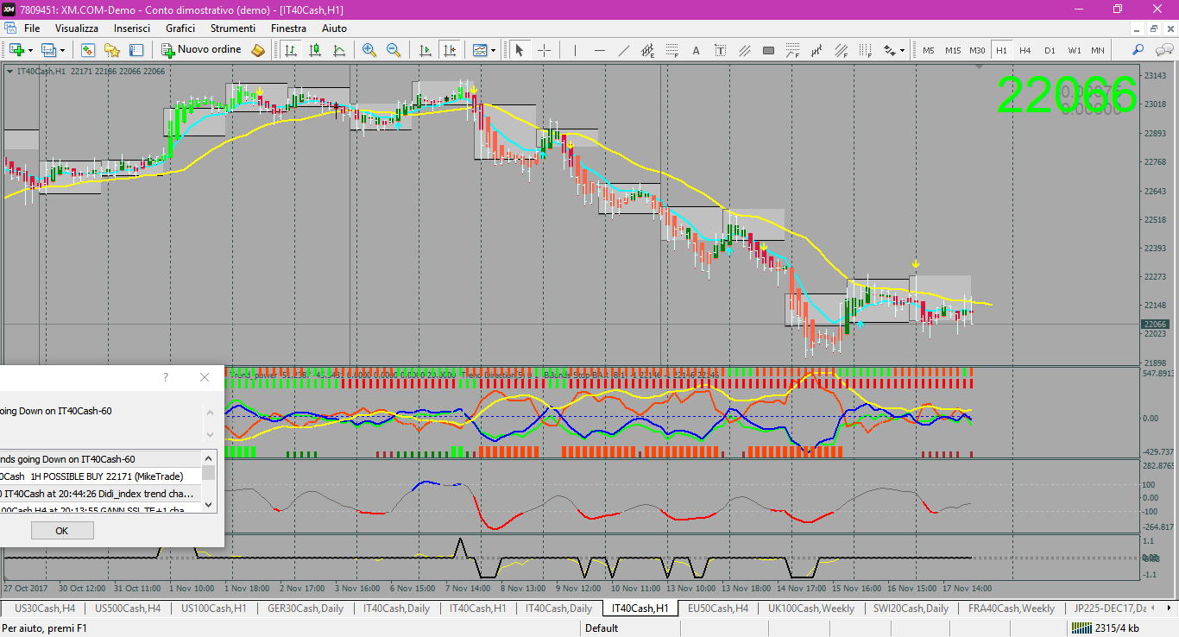Switch chart to candlestick mode
This screenshot has height=637, width=1179.
315,50
